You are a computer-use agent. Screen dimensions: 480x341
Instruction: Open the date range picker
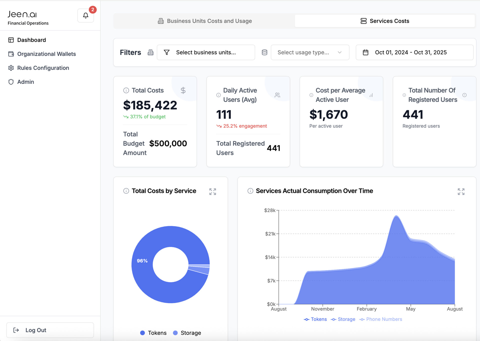(414, 52)
